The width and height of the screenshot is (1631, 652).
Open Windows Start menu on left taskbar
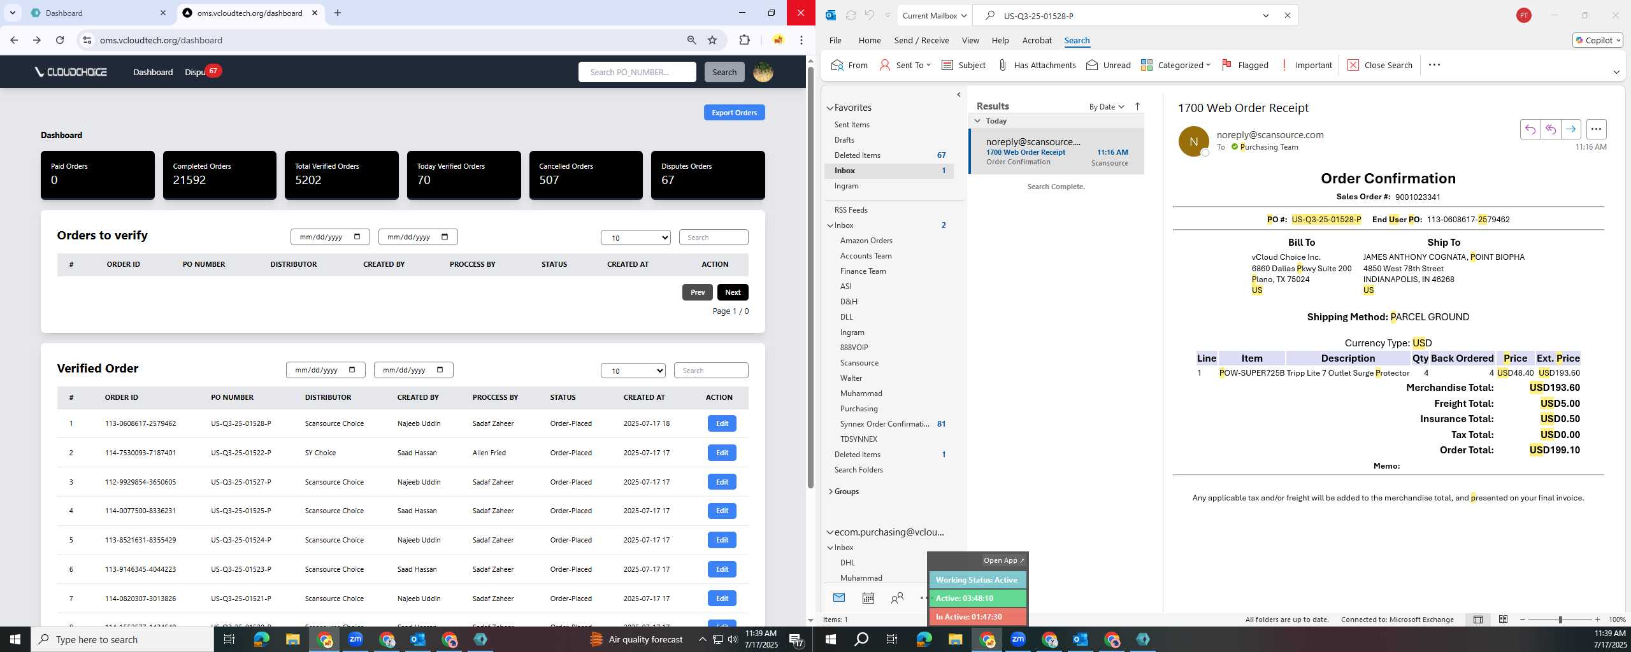tap(15, 639)
